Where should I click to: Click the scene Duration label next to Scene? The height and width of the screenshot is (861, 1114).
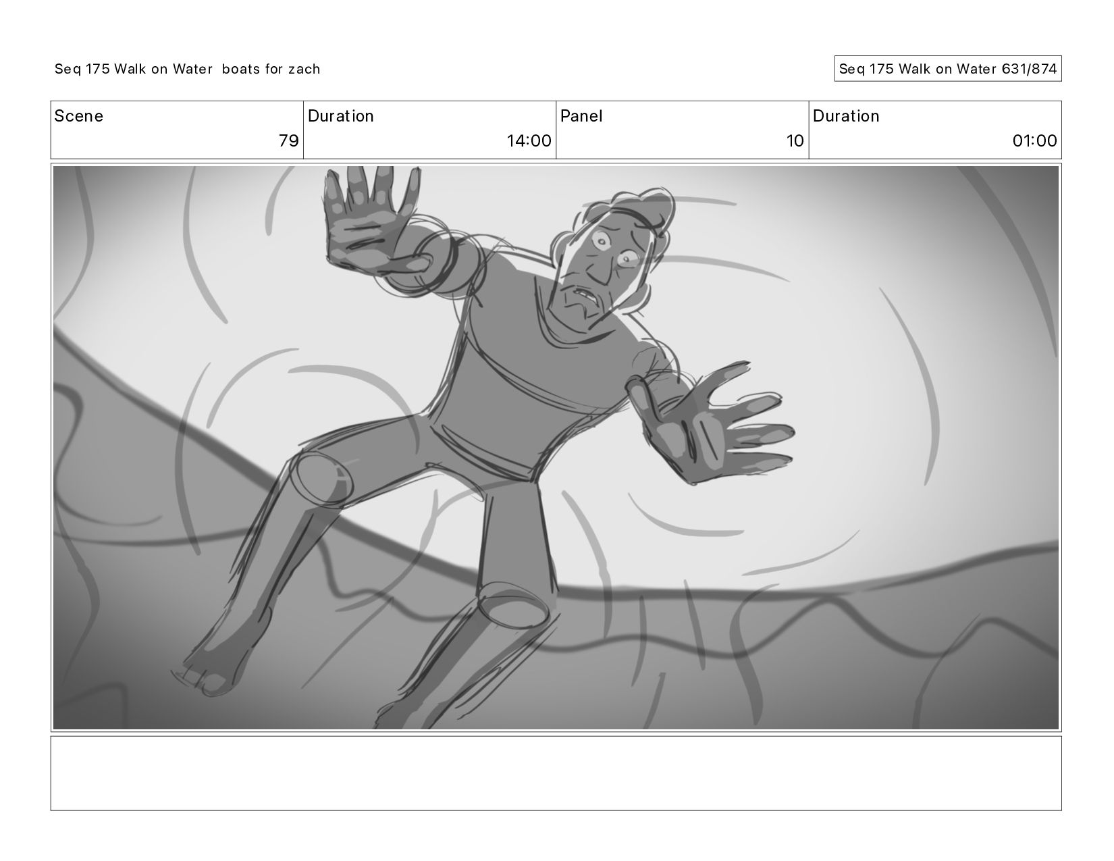pyautogui.click(x=341, y=116)
